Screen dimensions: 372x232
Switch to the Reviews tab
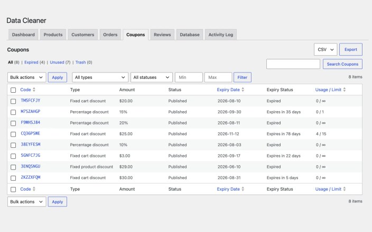(162, 34)
